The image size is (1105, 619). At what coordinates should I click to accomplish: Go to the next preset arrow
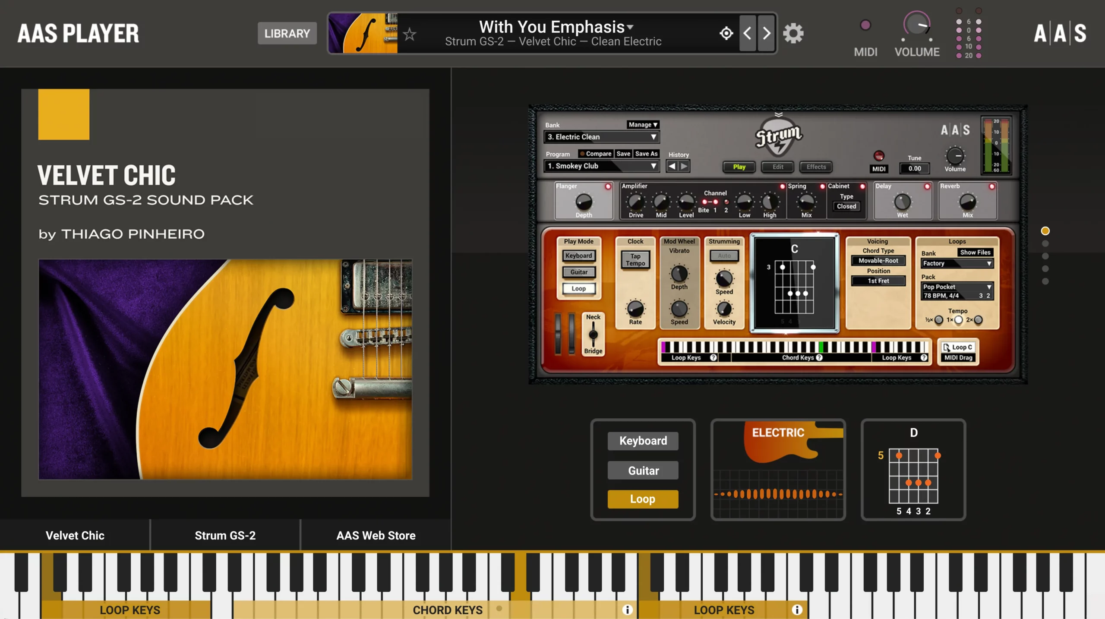(767, 33)
